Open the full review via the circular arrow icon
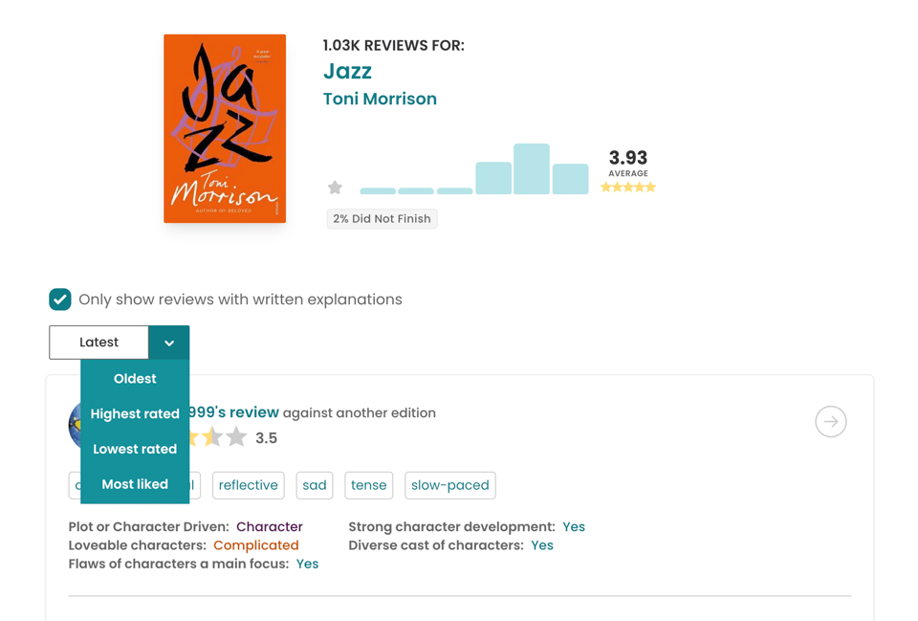Screen dimensions: 918x621 830,421
